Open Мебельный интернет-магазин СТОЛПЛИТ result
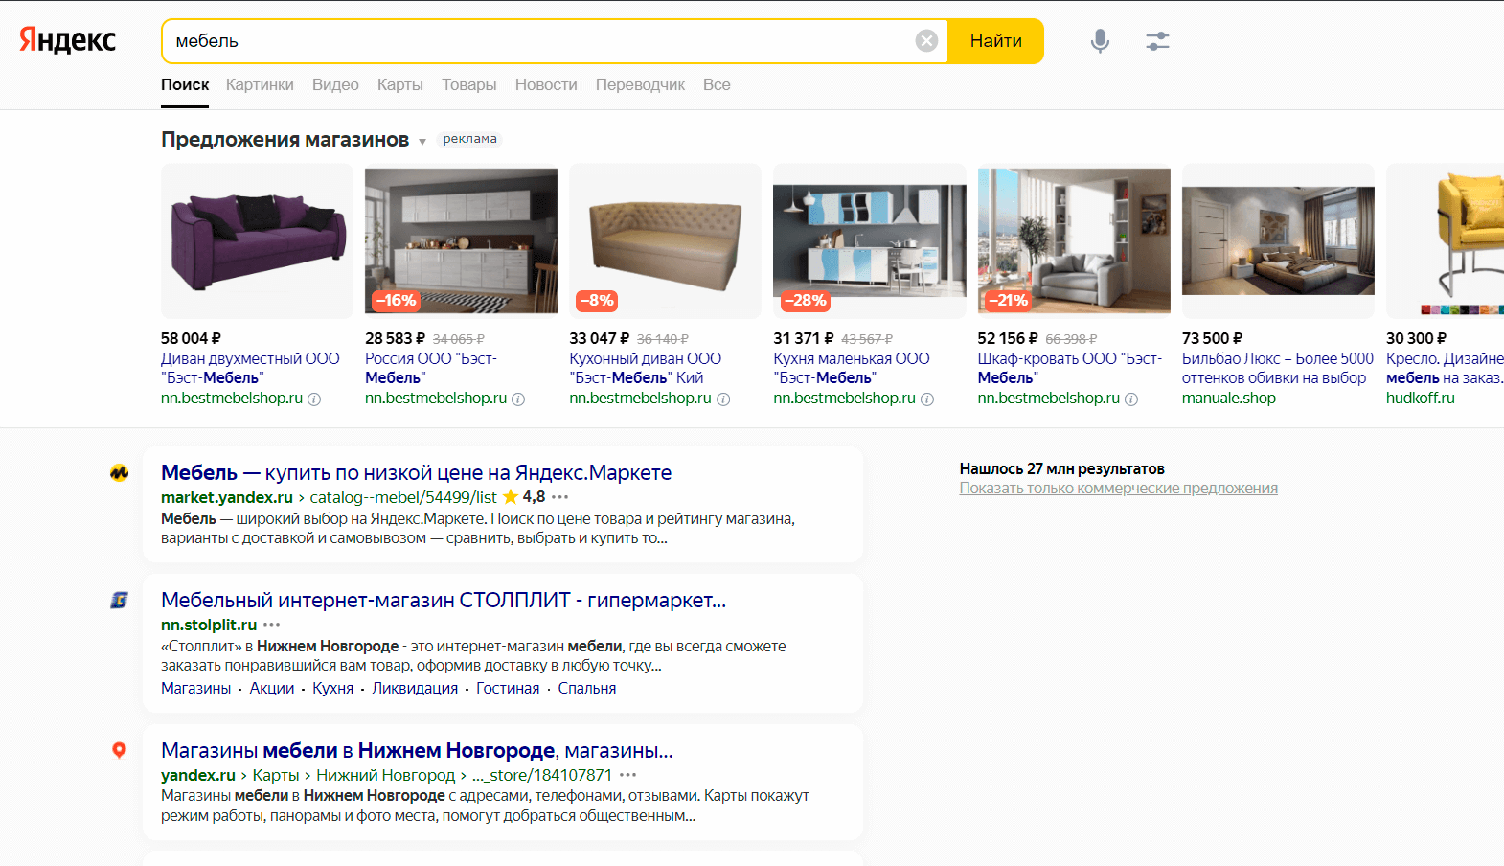The height and width of the screenshot is (866, 1504). coord(444,600)
